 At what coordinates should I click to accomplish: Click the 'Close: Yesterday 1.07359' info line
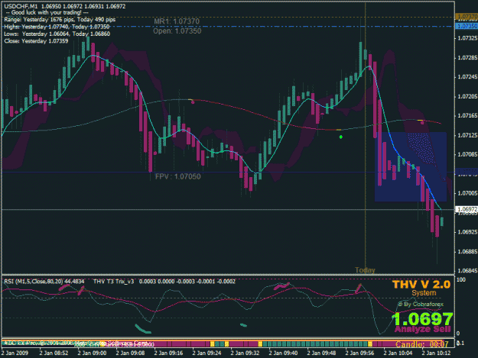tap(36, 40)
